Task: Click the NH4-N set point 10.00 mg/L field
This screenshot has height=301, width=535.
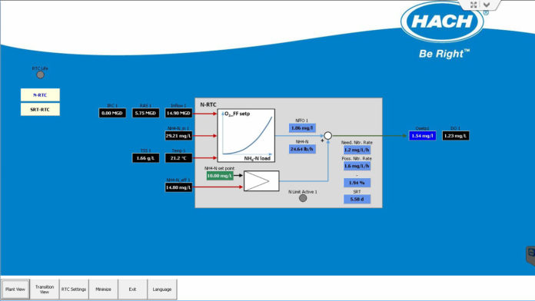Action: pos(220,176)
